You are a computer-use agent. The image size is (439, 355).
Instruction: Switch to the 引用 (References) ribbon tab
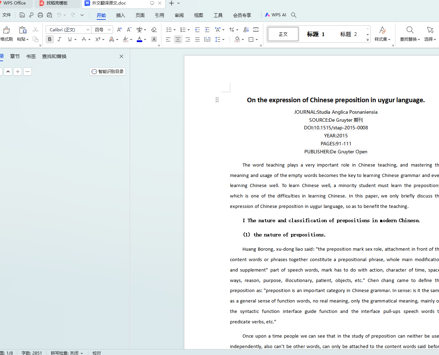pyautogui.click(x=160, y=15)
